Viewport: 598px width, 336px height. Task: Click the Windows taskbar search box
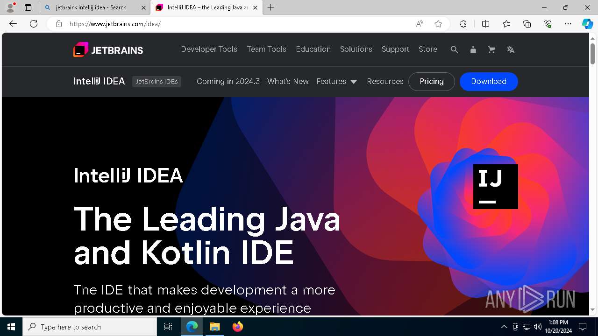tap(90, 327)
